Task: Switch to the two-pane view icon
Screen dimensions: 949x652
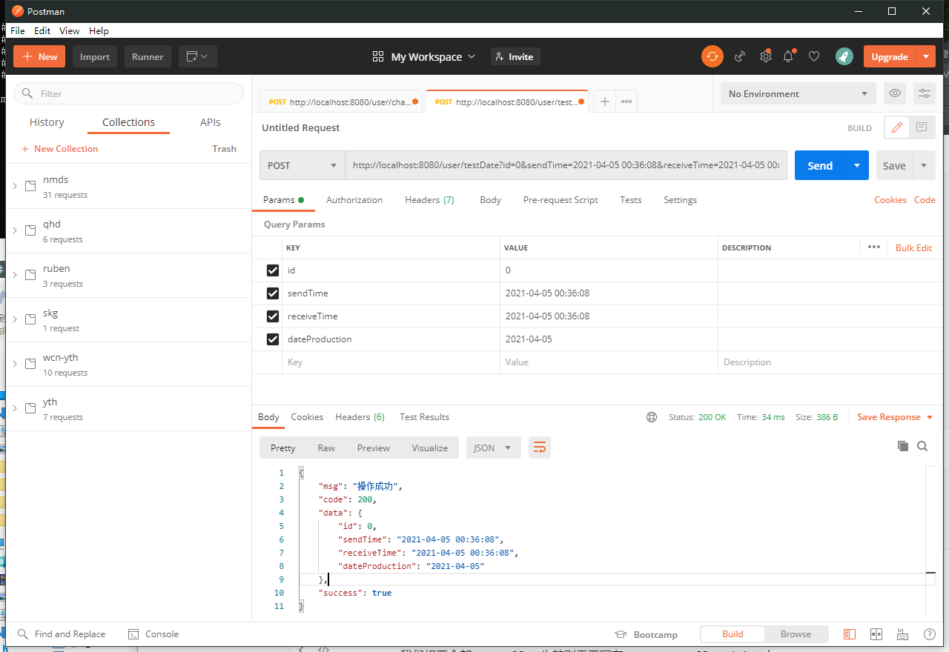Action: 876,634
